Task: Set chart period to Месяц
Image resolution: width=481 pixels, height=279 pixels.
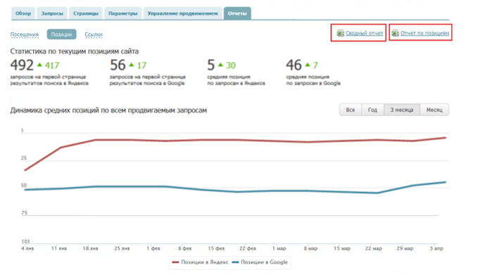Action: [435, 110]
